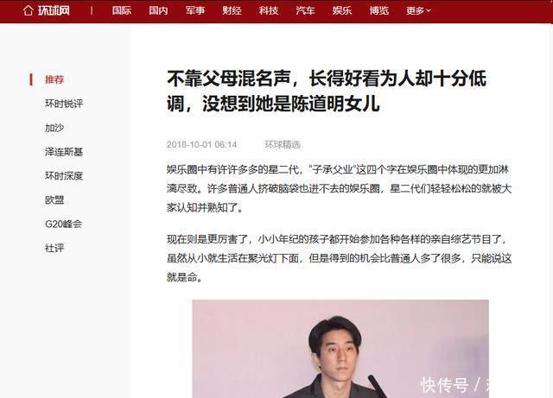553x398 pixels.
Task: Open the G20峰会 sidebar topic
Action: [x=63, y=224]
